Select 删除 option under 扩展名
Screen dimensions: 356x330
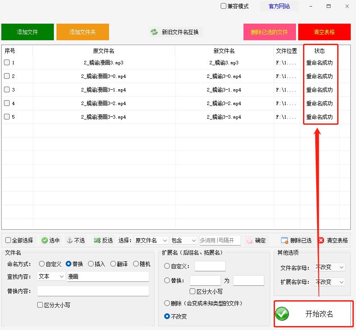[x=167, y=303]
